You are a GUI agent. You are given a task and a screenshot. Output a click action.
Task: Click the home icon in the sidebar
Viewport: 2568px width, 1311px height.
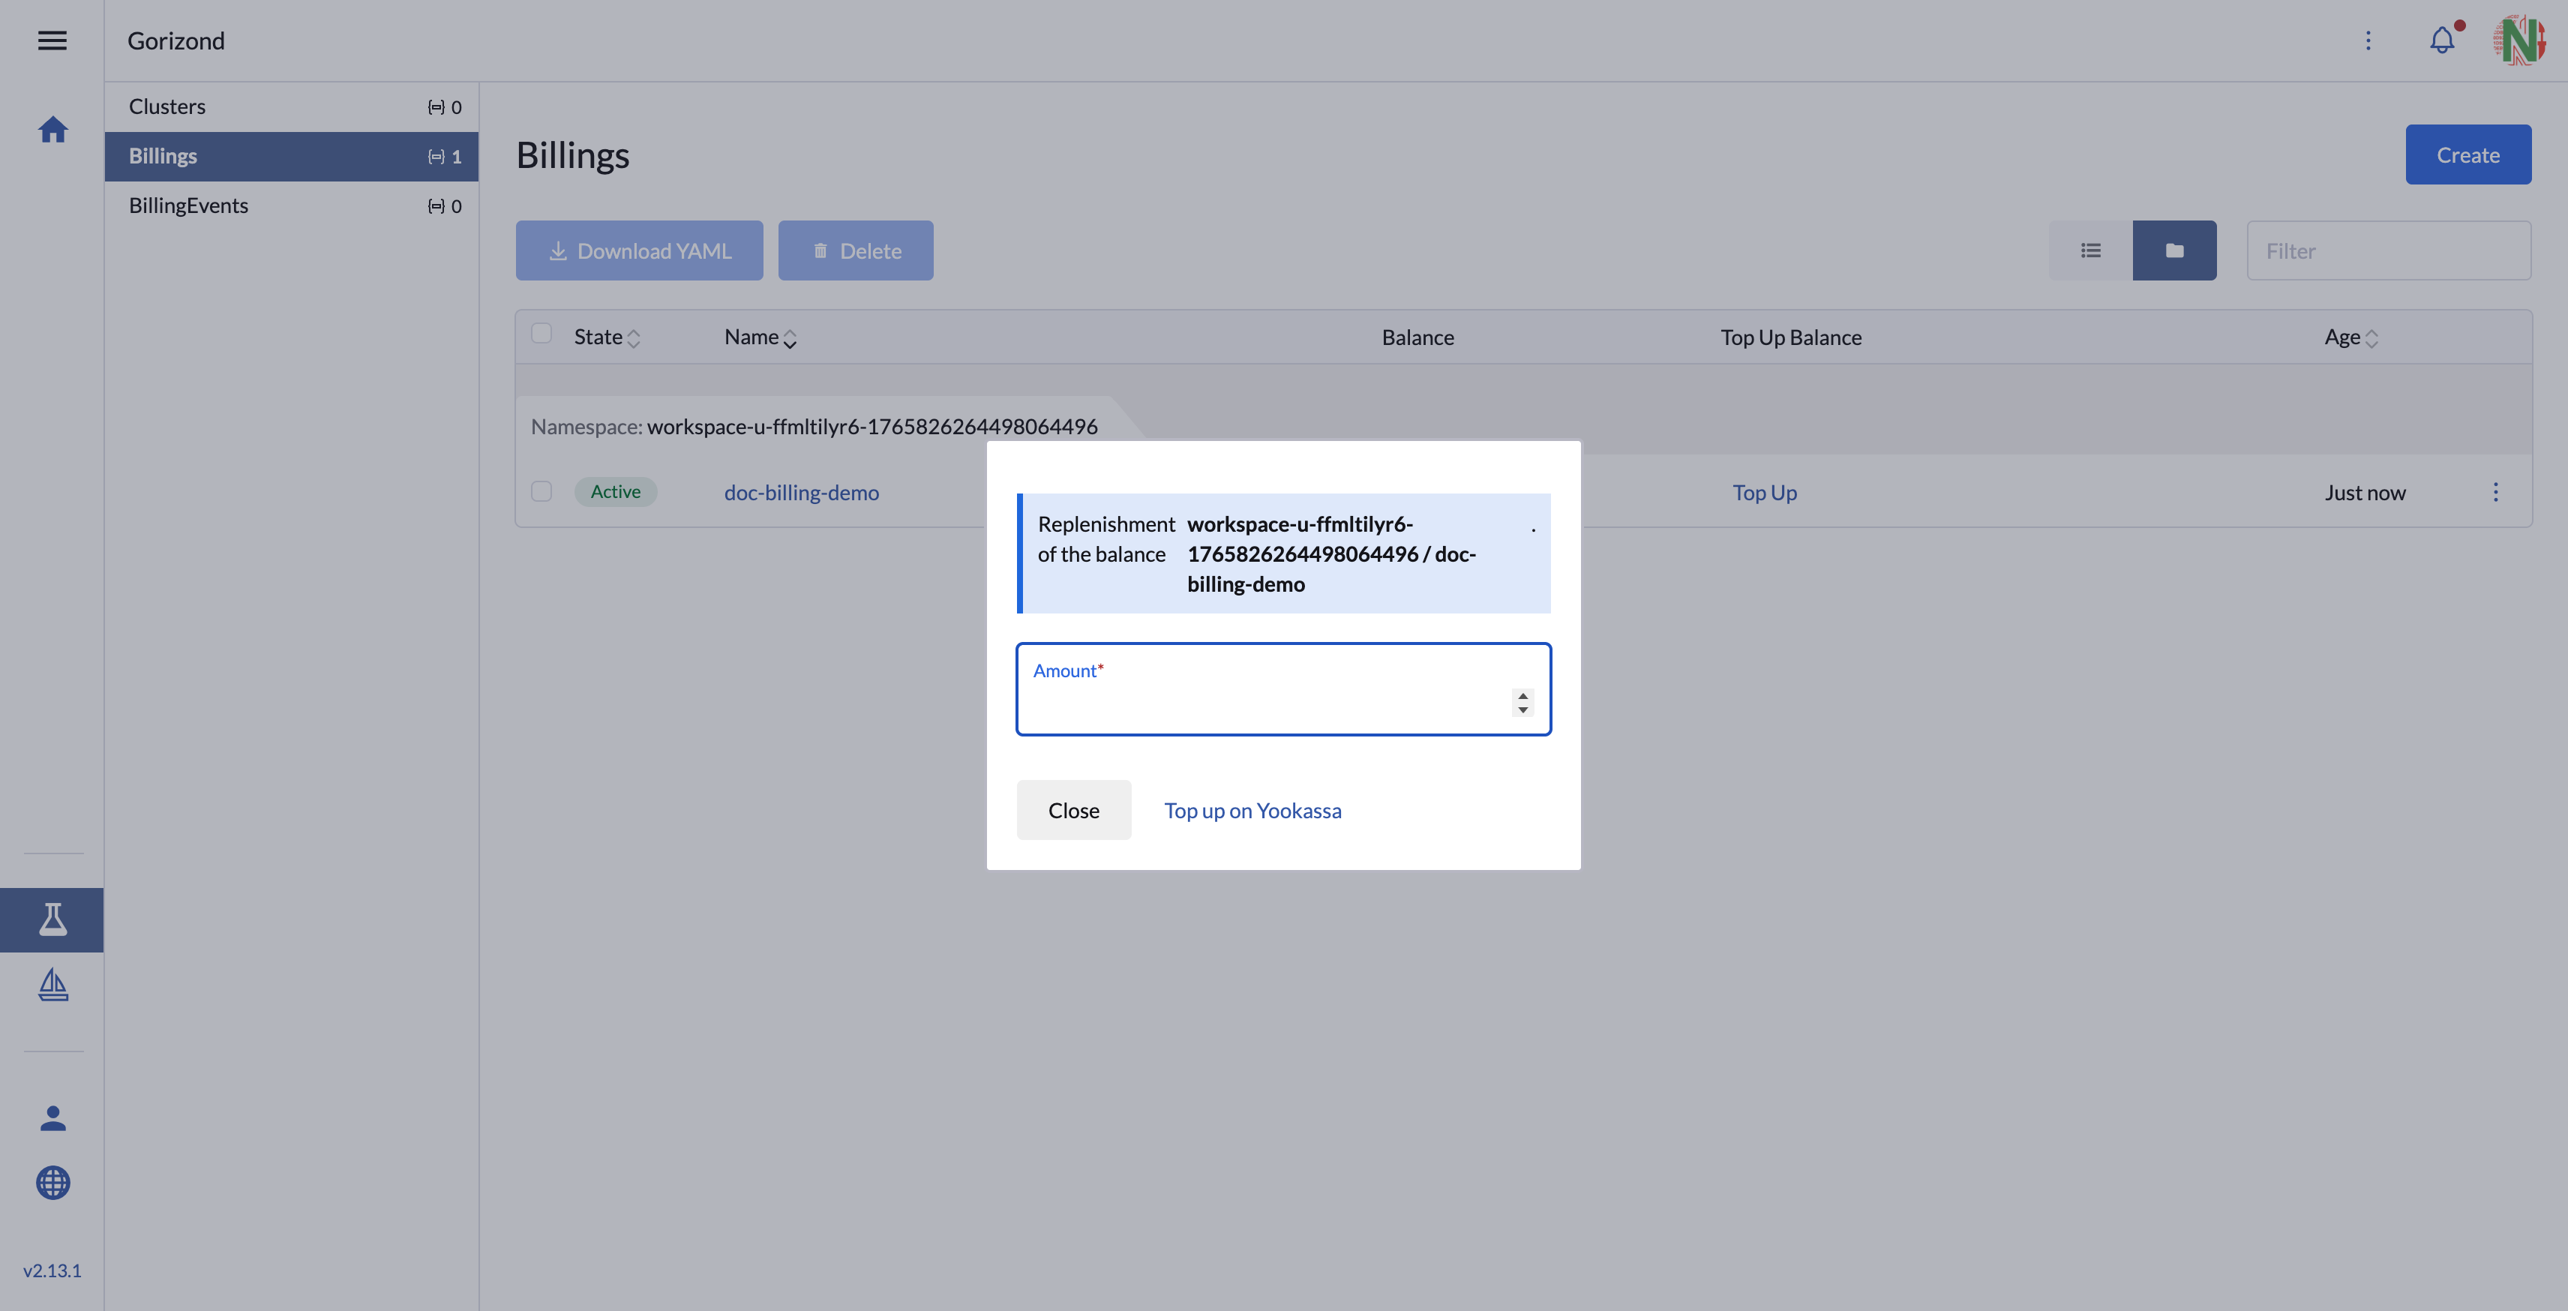click(52, 128)
